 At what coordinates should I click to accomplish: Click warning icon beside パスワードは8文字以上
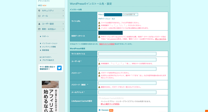[x=99, y=73]
